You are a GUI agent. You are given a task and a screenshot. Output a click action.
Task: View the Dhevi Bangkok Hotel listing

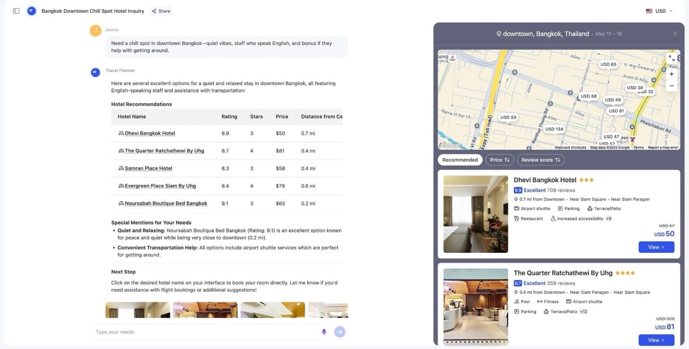[656, 247]
